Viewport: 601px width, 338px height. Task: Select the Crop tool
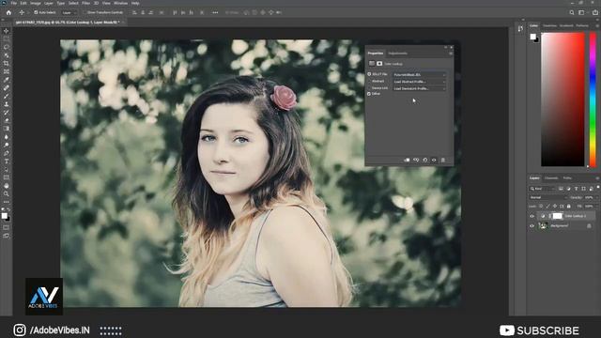(x=7, y=63)
